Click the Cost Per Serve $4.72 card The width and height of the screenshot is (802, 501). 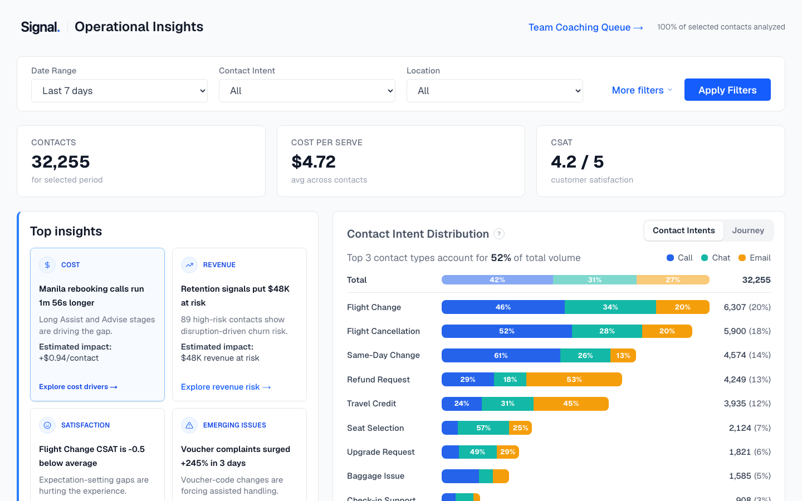click(x=401, y=161)
